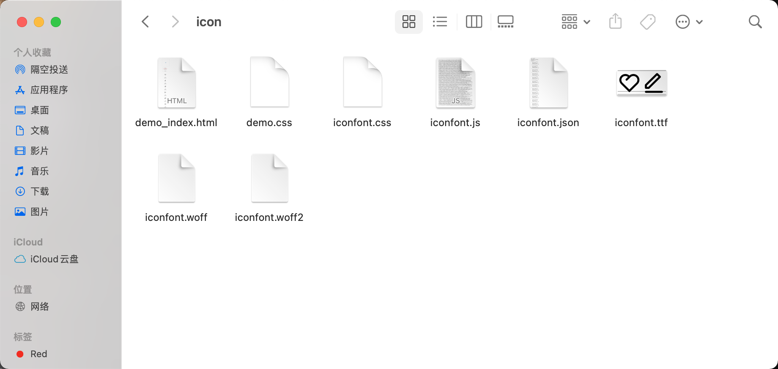Click the iconfont.json file name label

(x=548, y=123)
